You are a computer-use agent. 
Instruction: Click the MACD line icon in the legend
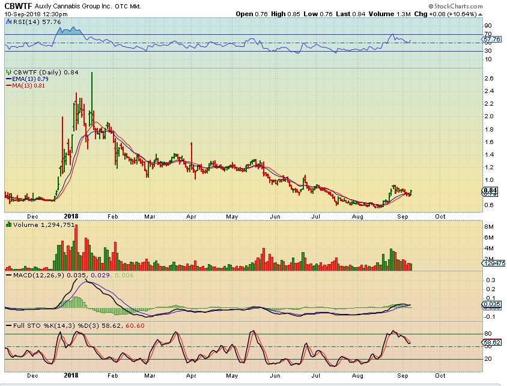9,275
